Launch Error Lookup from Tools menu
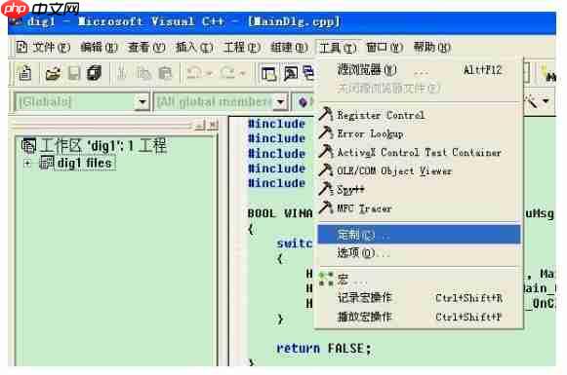This screenshot has width=567, height=375. [419, 133]
